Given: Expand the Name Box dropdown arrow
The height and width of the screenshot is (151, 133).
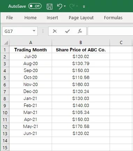Looking at the screenshot, I should (x=34, y=31).
